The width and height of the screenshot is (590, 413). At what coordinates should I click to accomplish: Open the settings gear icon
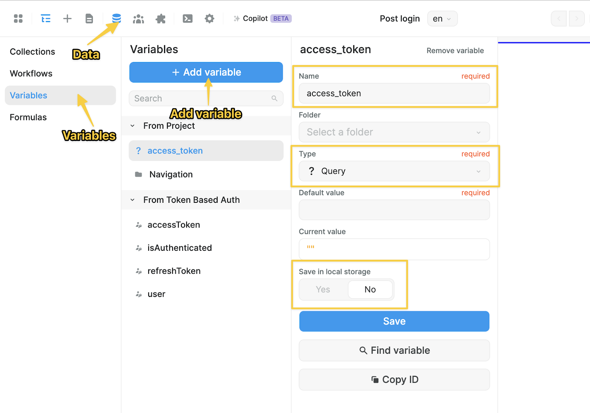pyautogui.click(x=209, y=18)
